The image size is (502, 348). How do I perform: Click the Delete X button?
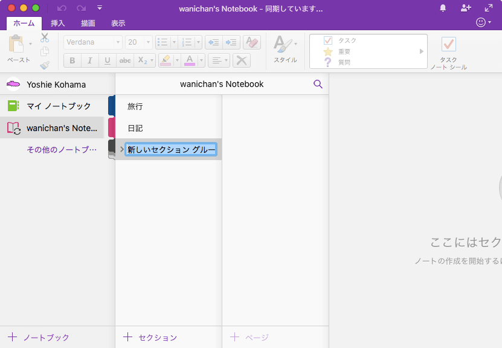click(x=242, y=60)
